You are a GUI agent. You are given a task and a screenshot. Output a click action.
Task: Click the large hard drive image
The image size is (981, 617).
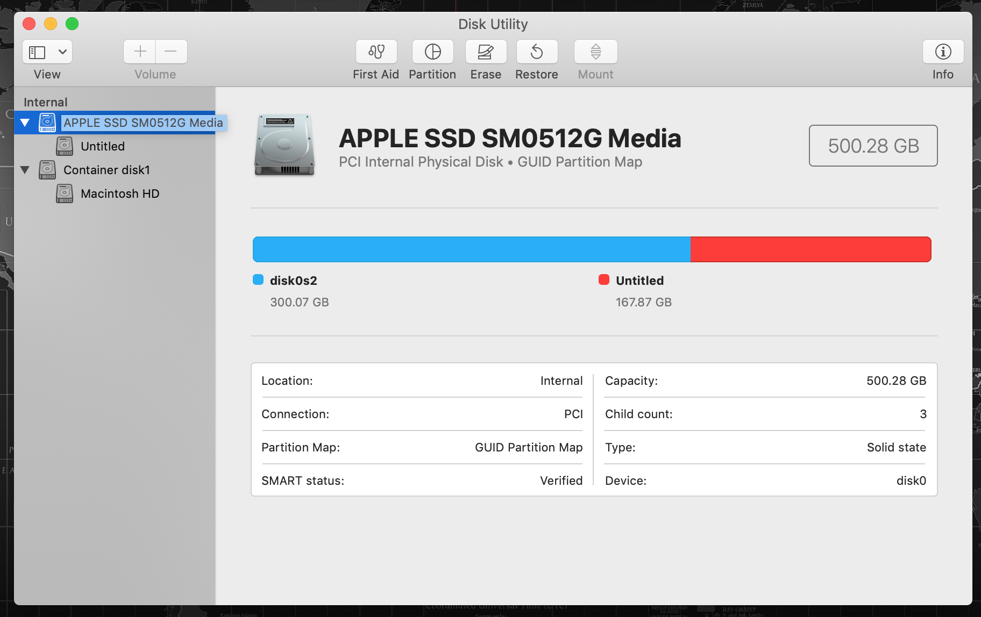(285, 145)
